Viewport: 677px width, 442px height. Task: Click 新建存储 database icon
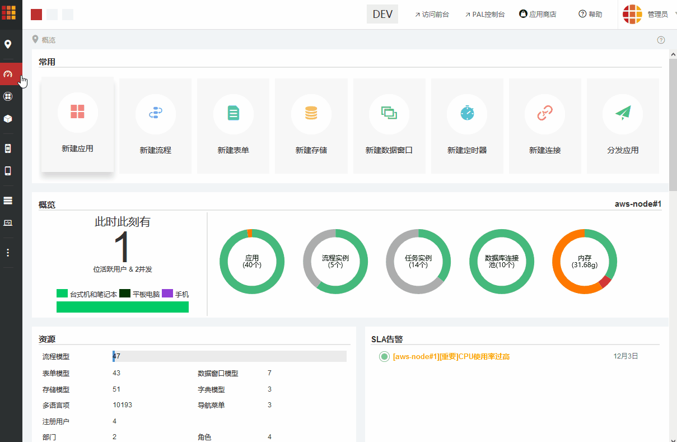click(x=311, y=113)
